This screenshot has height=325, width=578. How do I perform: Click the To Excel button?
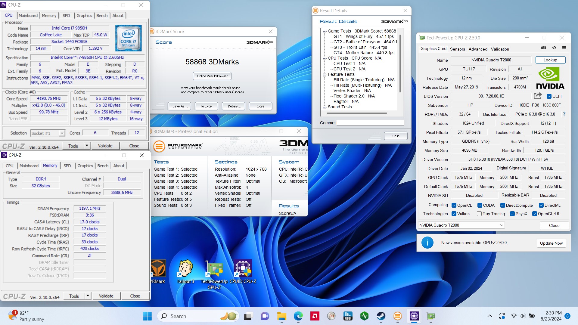point(206,106)
